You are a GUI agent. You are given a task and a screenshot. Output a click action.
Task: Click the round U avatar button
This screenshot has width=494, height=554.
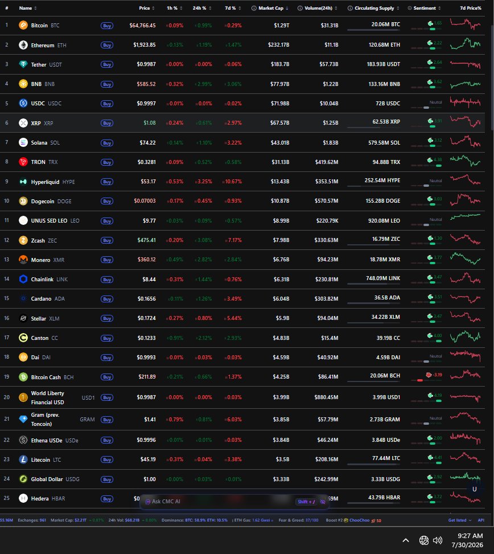click(x=474, y=489)
